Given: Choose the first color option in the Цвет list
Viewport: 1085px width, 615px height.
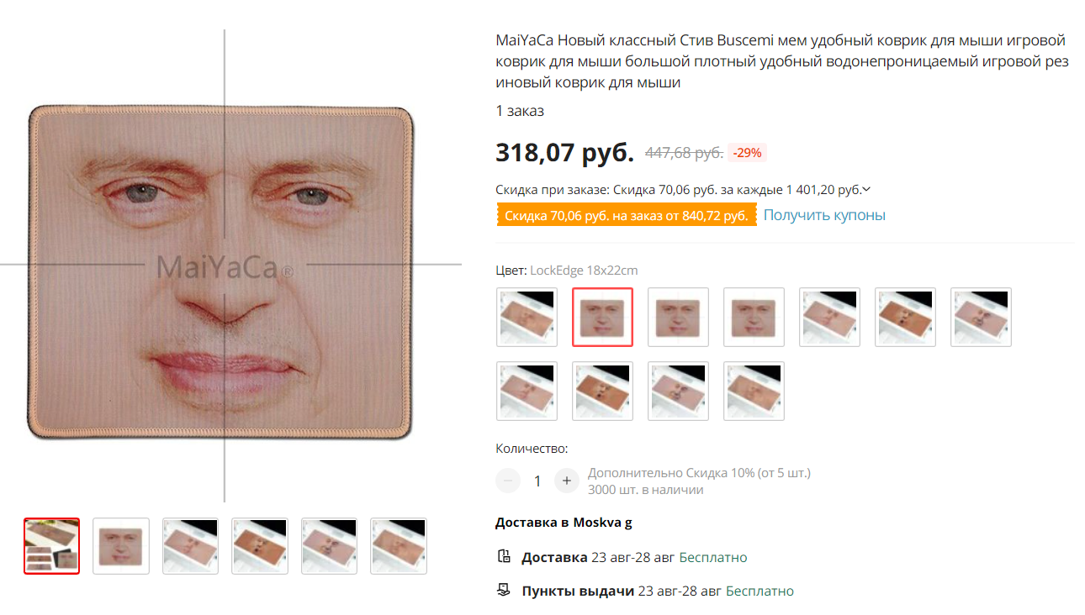Looking at the screenshot, I should [527, 317].
